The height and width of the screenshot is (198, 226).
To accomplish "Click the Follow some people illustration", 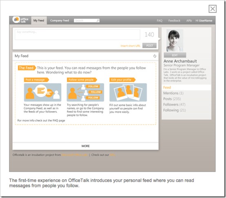I will (85, 92).
